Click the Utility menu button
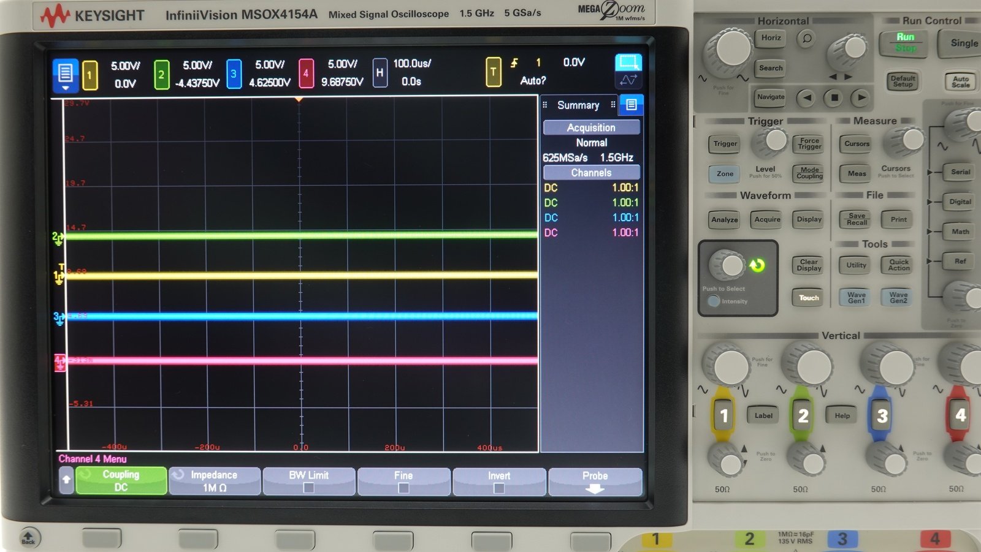Screen dimensions: 981x552 856,265
